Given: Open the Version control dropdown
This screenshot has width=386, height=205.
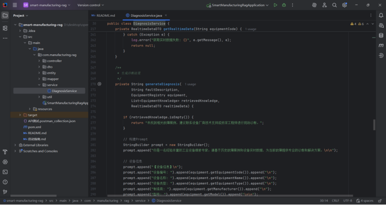Looking at the screenshot, I should (91, 5).
